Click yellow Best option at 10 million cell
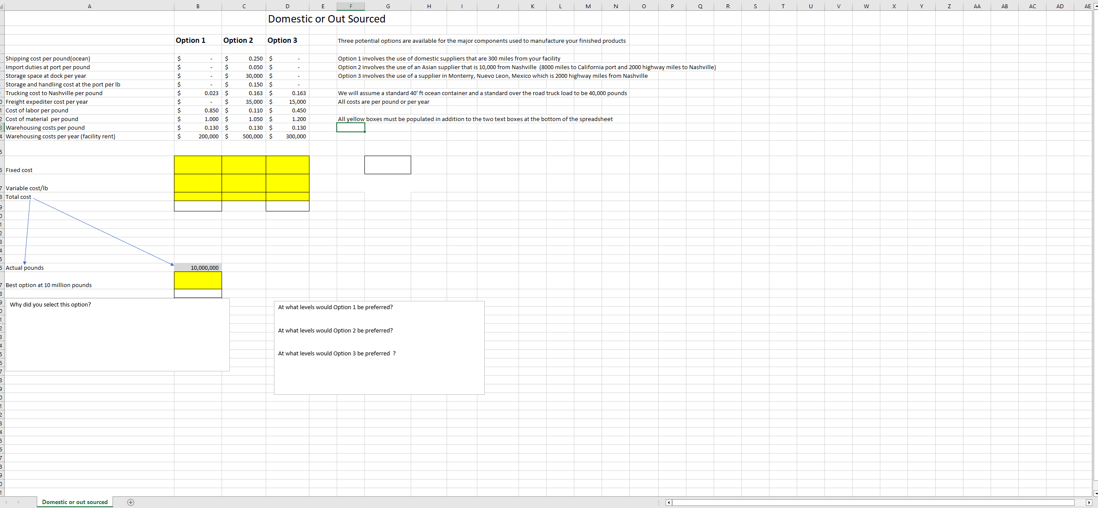The width and height of the screenshot is (1098, 508). [198, 280]
